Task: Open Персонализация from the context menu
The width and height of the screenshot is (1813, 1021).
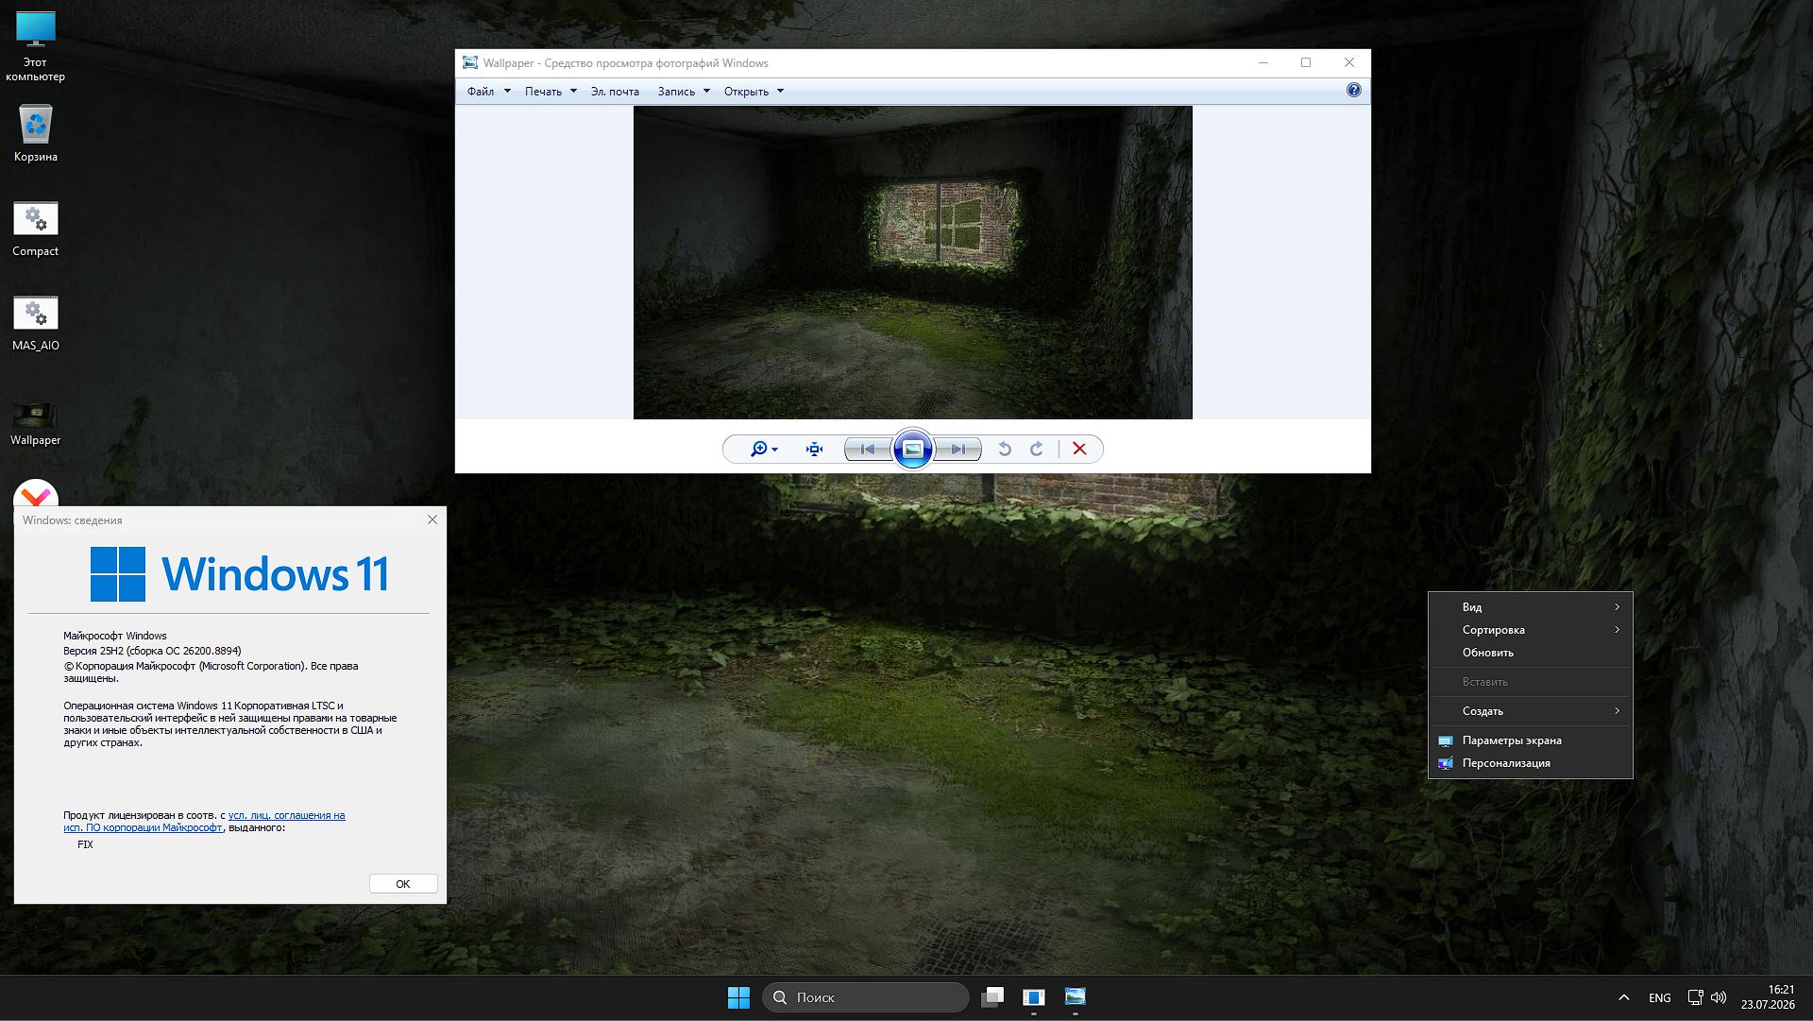Action: 1530,763
